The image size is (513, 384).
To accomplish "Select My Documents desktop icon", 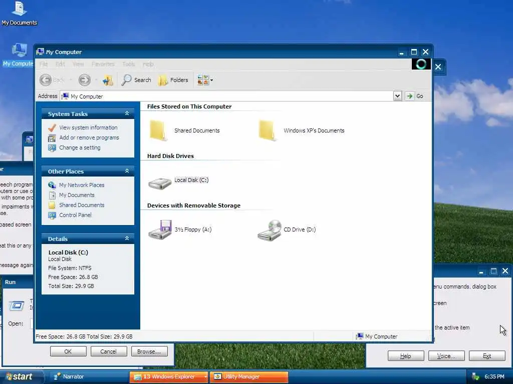I will 19,13.
